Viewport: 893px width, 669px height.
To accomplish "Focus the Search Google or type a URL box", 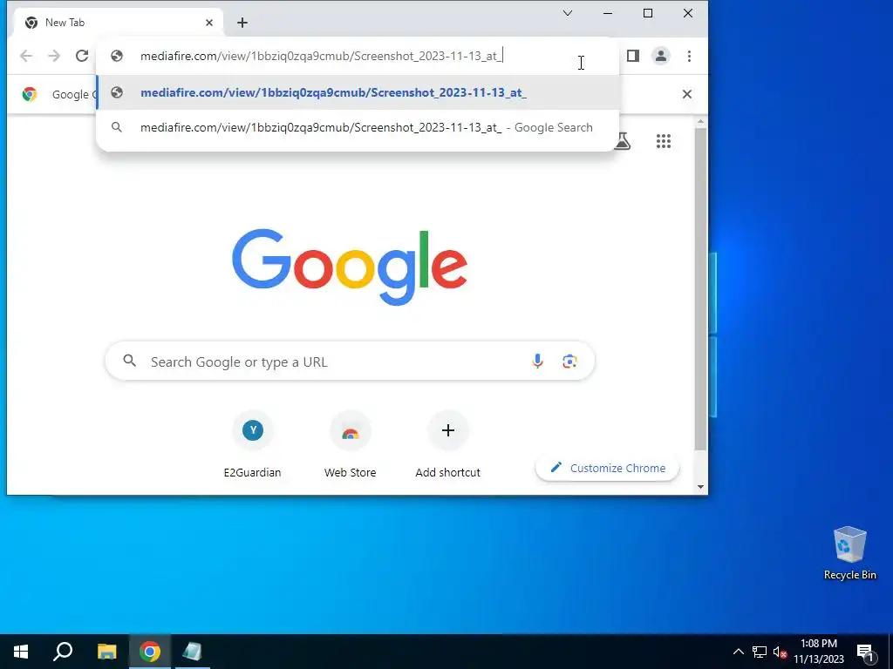I will tap(350, 362).
